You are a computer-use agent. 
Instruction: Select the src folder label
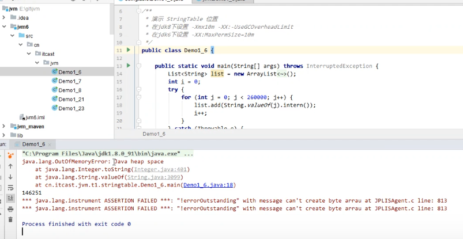[x=29, y=36]
